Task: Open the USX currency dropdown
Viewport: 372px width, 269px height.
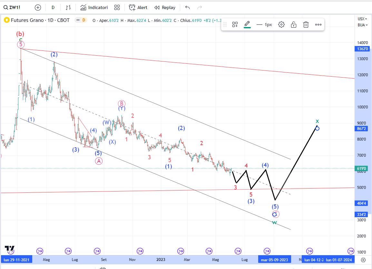Action: click(x=362, y=19)
